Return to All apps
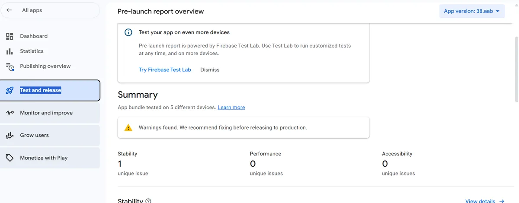The image size is (519, 203). coord(50,10)
